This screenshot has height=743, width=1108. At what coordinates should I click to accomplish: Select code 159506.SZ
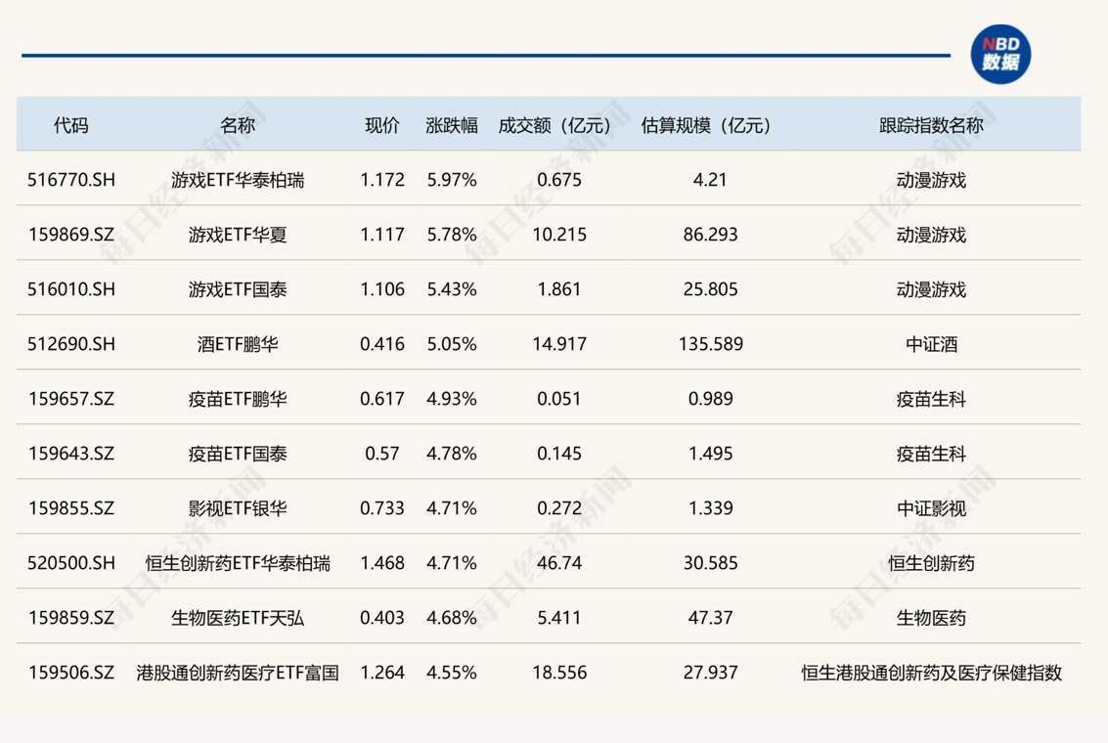(x=71, y=673)
